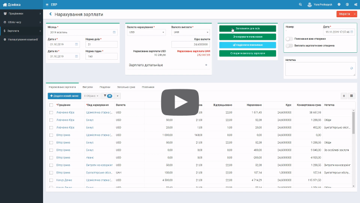Click the Працівники people icon in sidebar

pyautogui.click(x=5, y=13)
